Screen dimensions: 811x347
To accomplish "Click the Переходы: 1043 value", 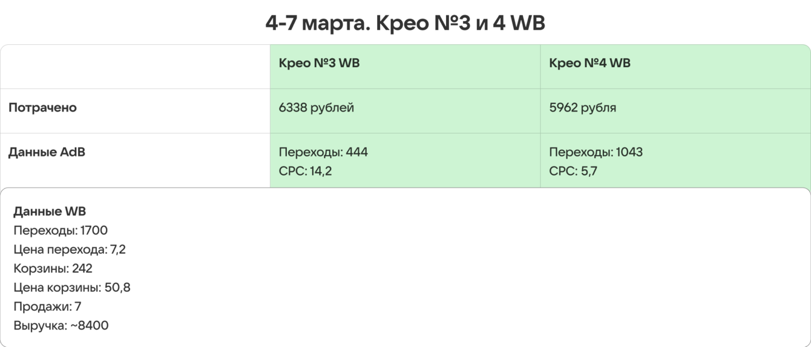I will (x=596, y=152).
